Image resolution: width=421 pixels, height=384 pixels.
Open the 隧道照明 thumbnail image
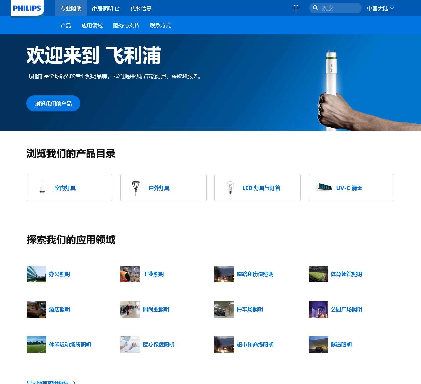coord(318,345)
